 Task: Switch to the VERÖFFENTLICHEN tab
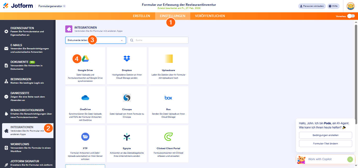click(x=210, y=16)
